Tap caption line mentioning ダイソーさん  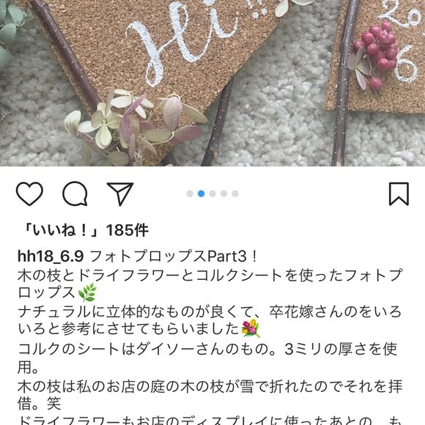coord(207,349)
